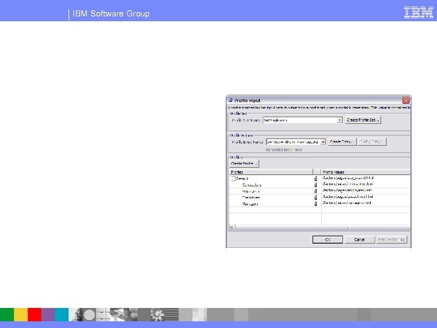Click the Profile Input dialog title icon
The width and height of the screenshot is (437, 328).
[231, 100]
